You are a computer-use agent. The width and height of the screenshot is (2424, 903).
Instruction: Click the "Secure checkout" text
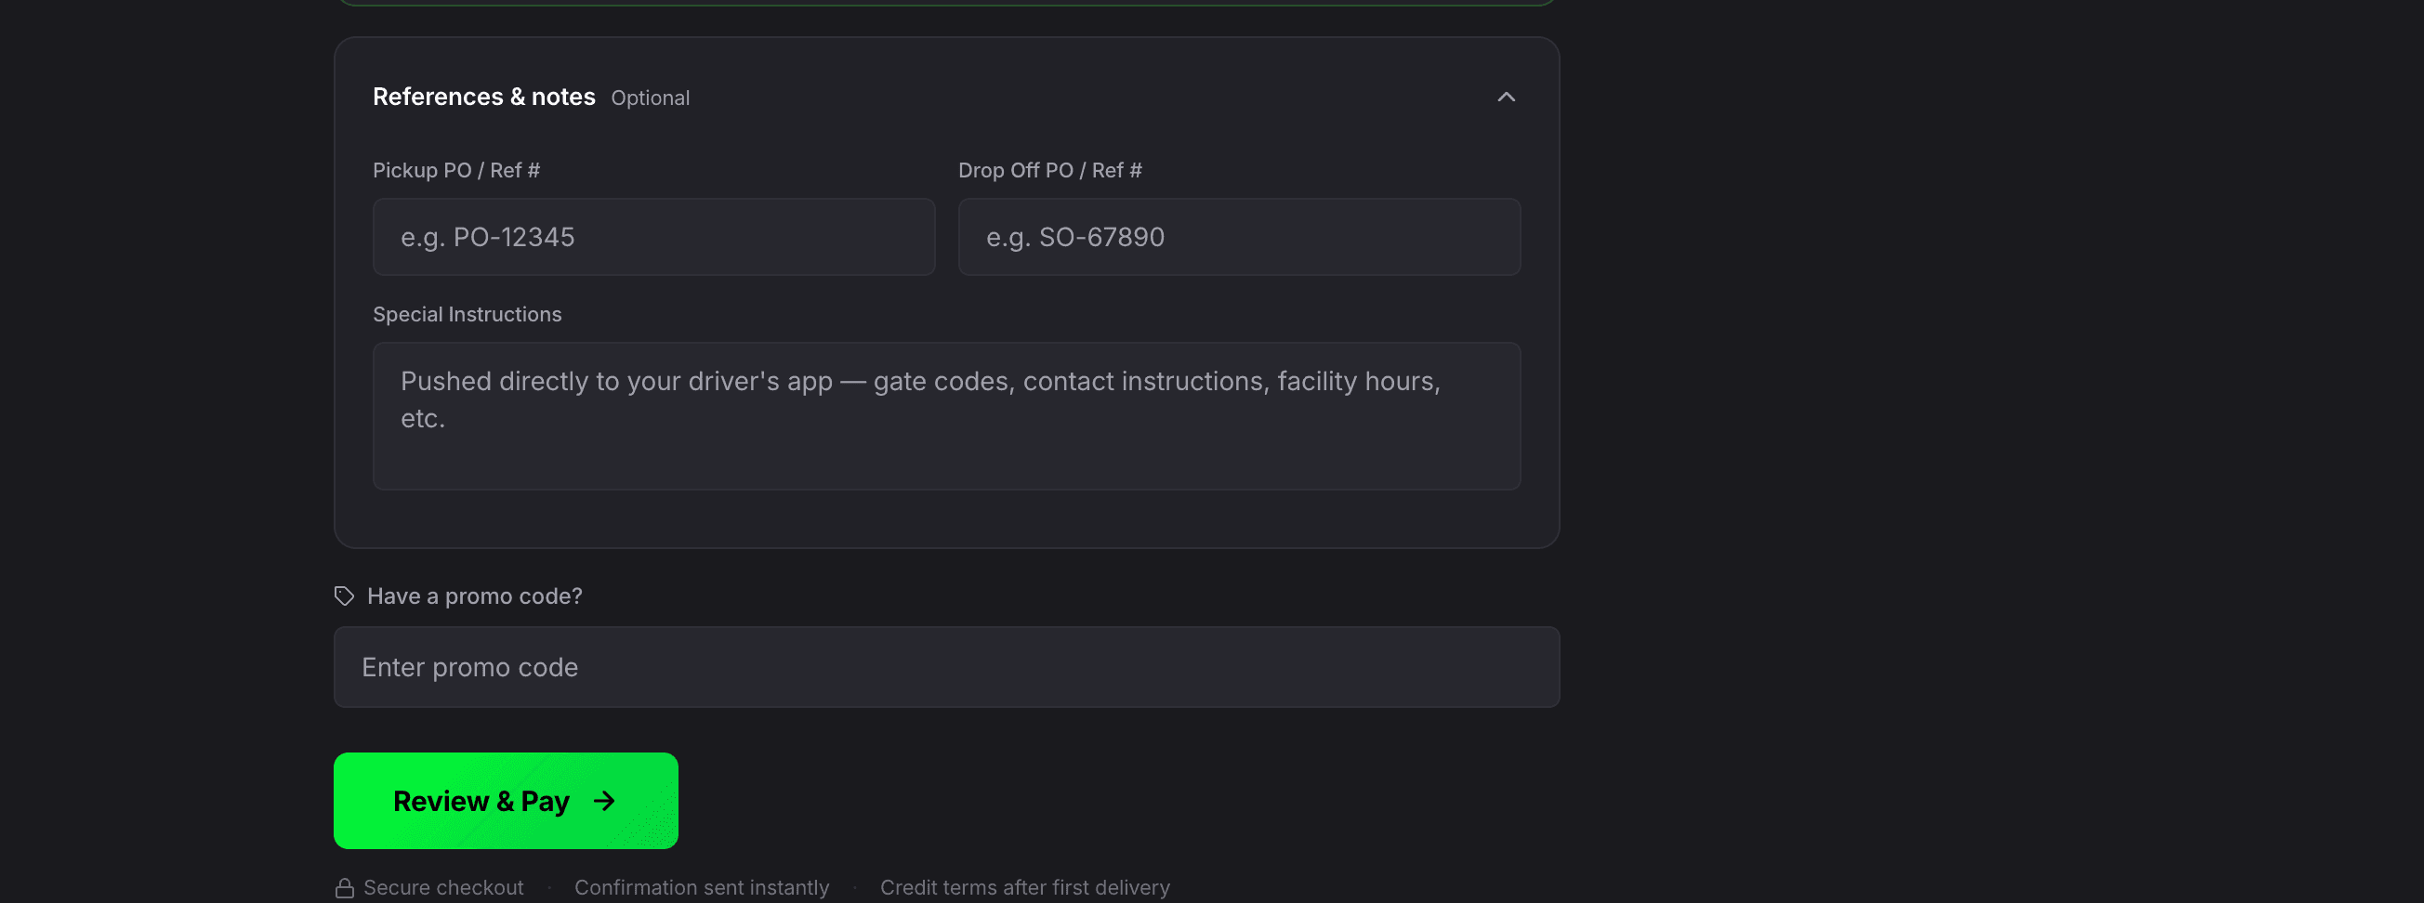point(443,888)
